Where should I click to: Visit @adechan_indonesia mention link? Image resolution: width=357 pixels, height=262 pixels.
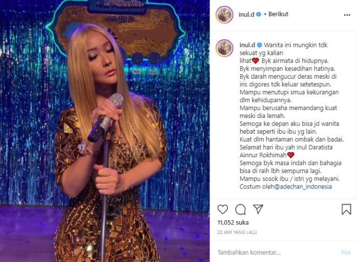pyautogui.click(x=303, y=186)
